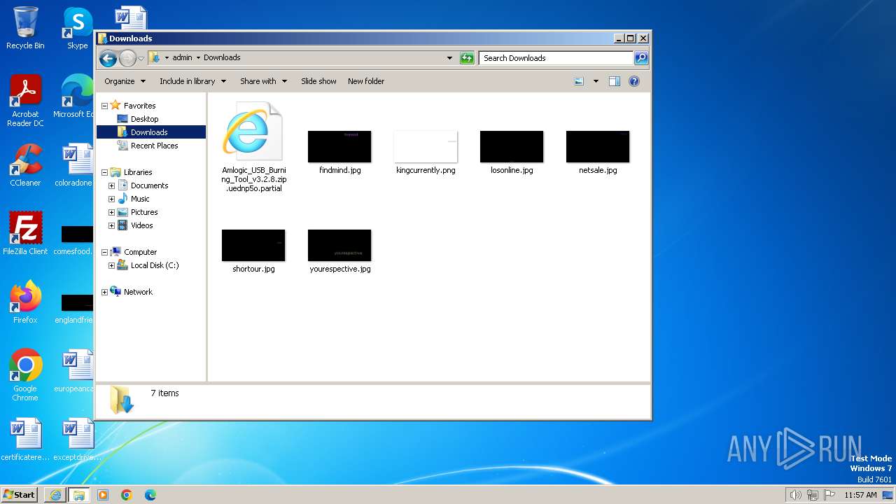Select findmind.jpg thumbnail
Image resolution: width=896 pixels, height=504 pixels.
pyautogui.click(x=339, y=146)
